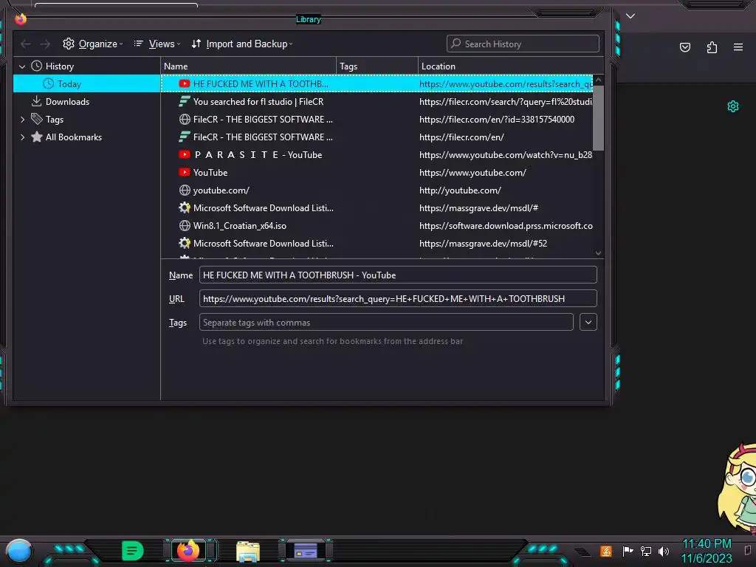Click the https://massgrave.dev/msdl/#52 location
The image size is (756, 567).
point(483,244)
